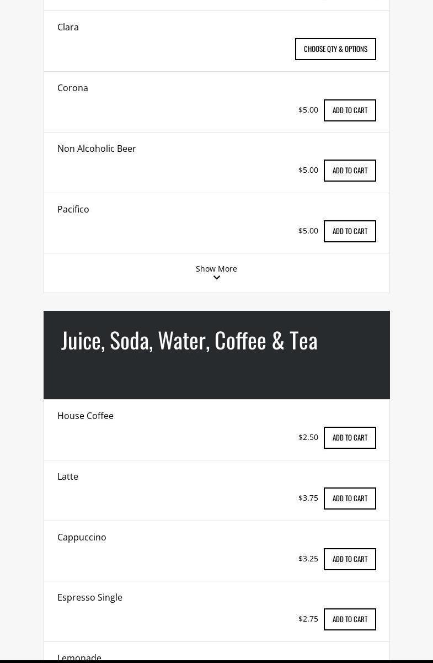The width and height of the screenshot is (433, 663).
Task: Click the Show More chevron arrow icon
Action: pos(217,278)
